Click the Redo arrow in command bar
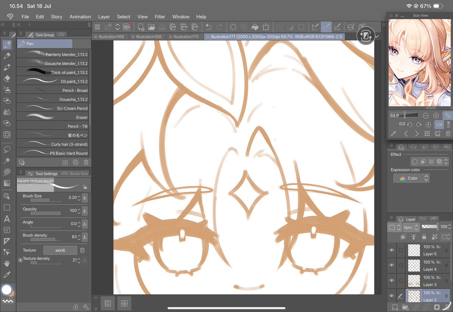 click(220, 27)
